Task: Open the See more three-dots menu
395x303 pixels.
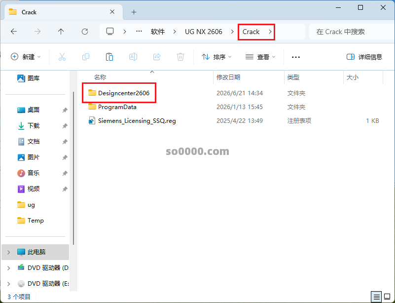Action: tap(296, 57)
